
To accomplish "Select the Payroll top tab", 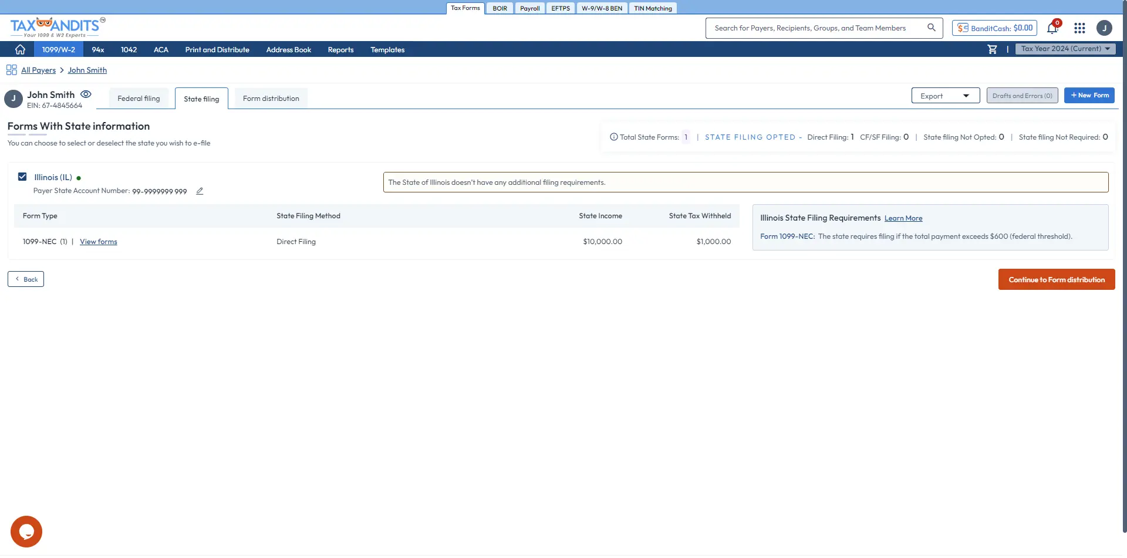I will pos(530,8).
